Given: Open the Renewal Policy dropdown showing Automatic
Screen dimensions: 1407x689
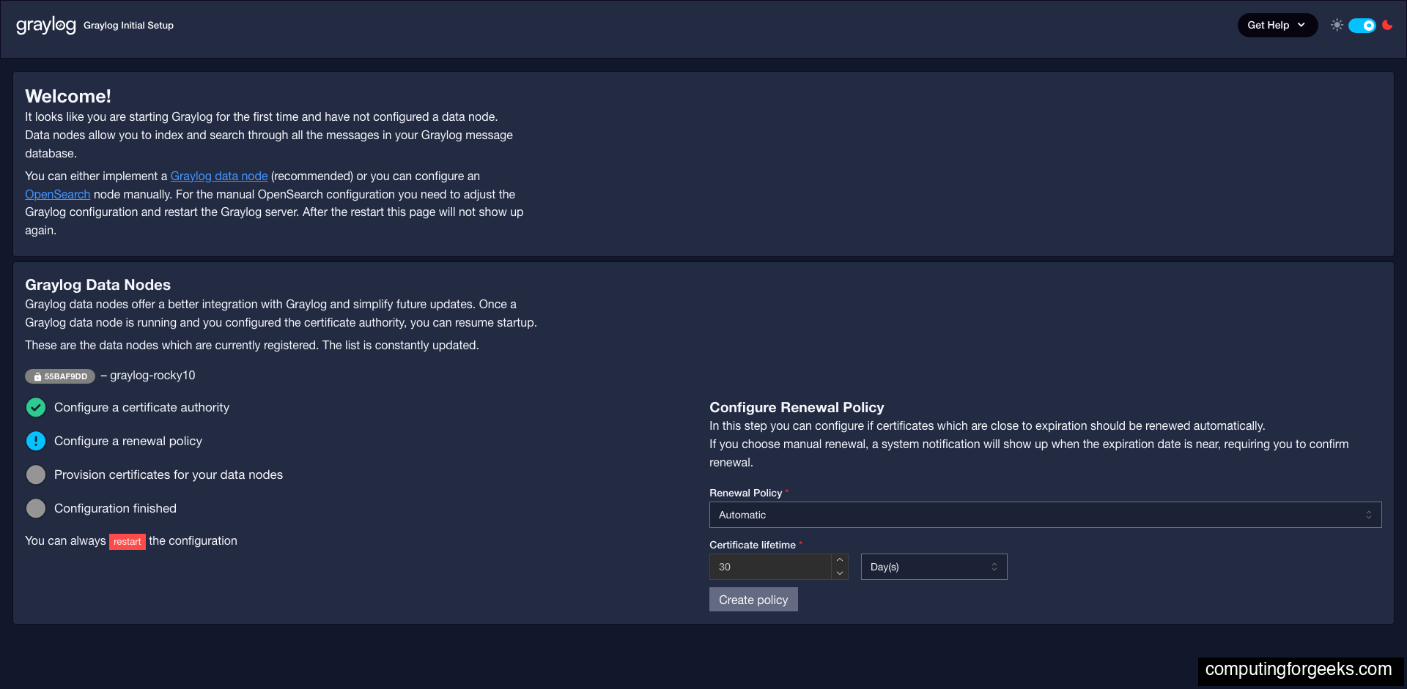Looking at the screenshot, I should tap(1045, 515).
